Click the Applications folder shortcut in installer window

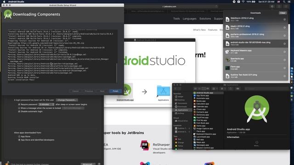click(x=164, y=91)
